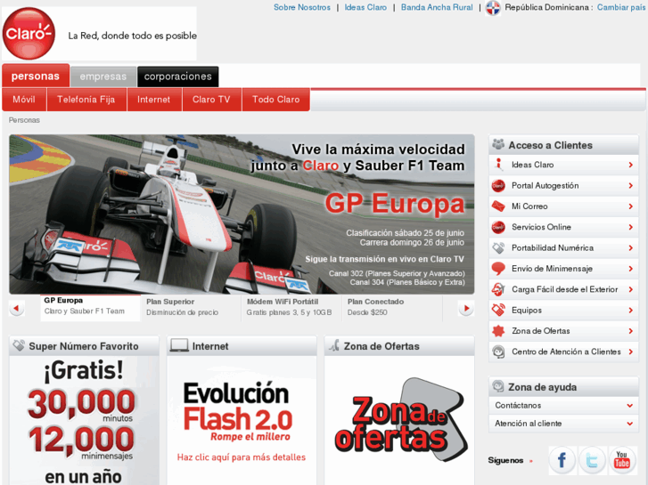The width and height of the screenshot is (648, 485).
Task: Switch to the corporaciones tab
Action: (177, 77)
